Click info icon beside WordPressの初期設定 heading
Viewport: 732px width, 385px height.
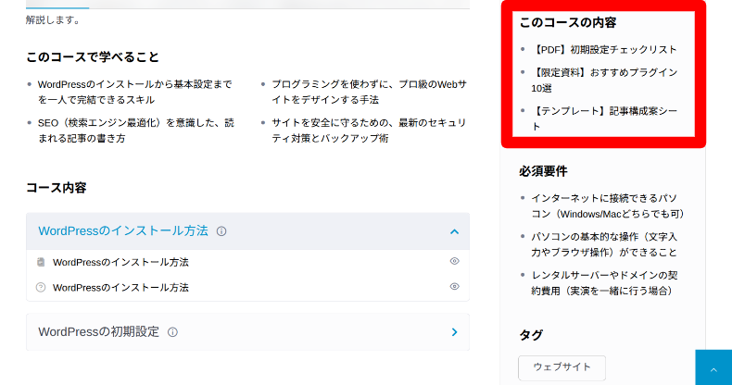coord(172,332)
